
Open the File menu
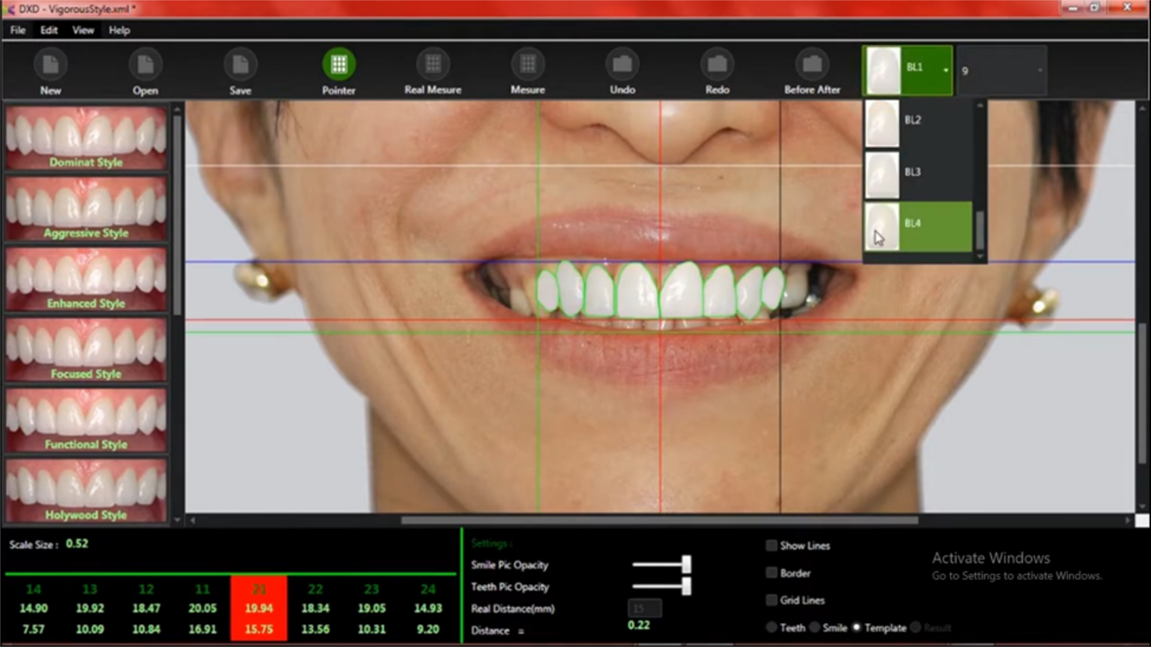(x=18, y=30)
